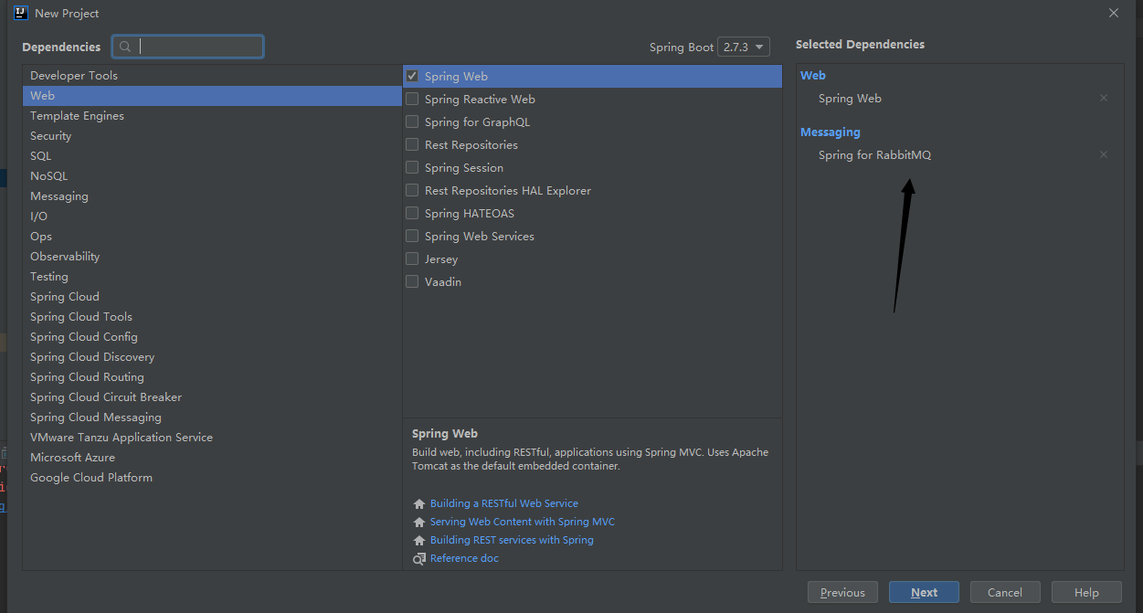The image size is (1143, 613).
Task: Open Building REST services with Spring link
Action: click(512, 540)
